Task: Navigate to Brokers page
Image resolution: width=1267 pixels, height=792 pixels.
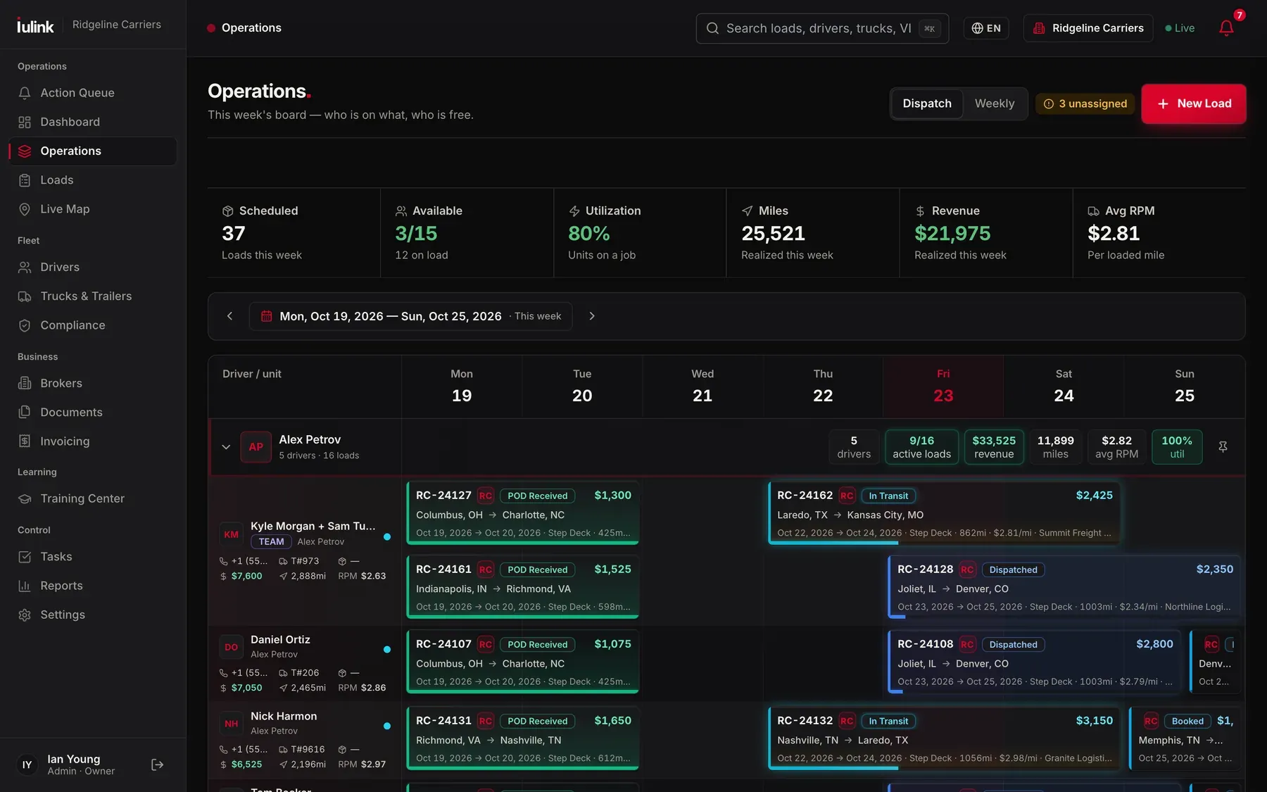Action: (x=93, y=384)
